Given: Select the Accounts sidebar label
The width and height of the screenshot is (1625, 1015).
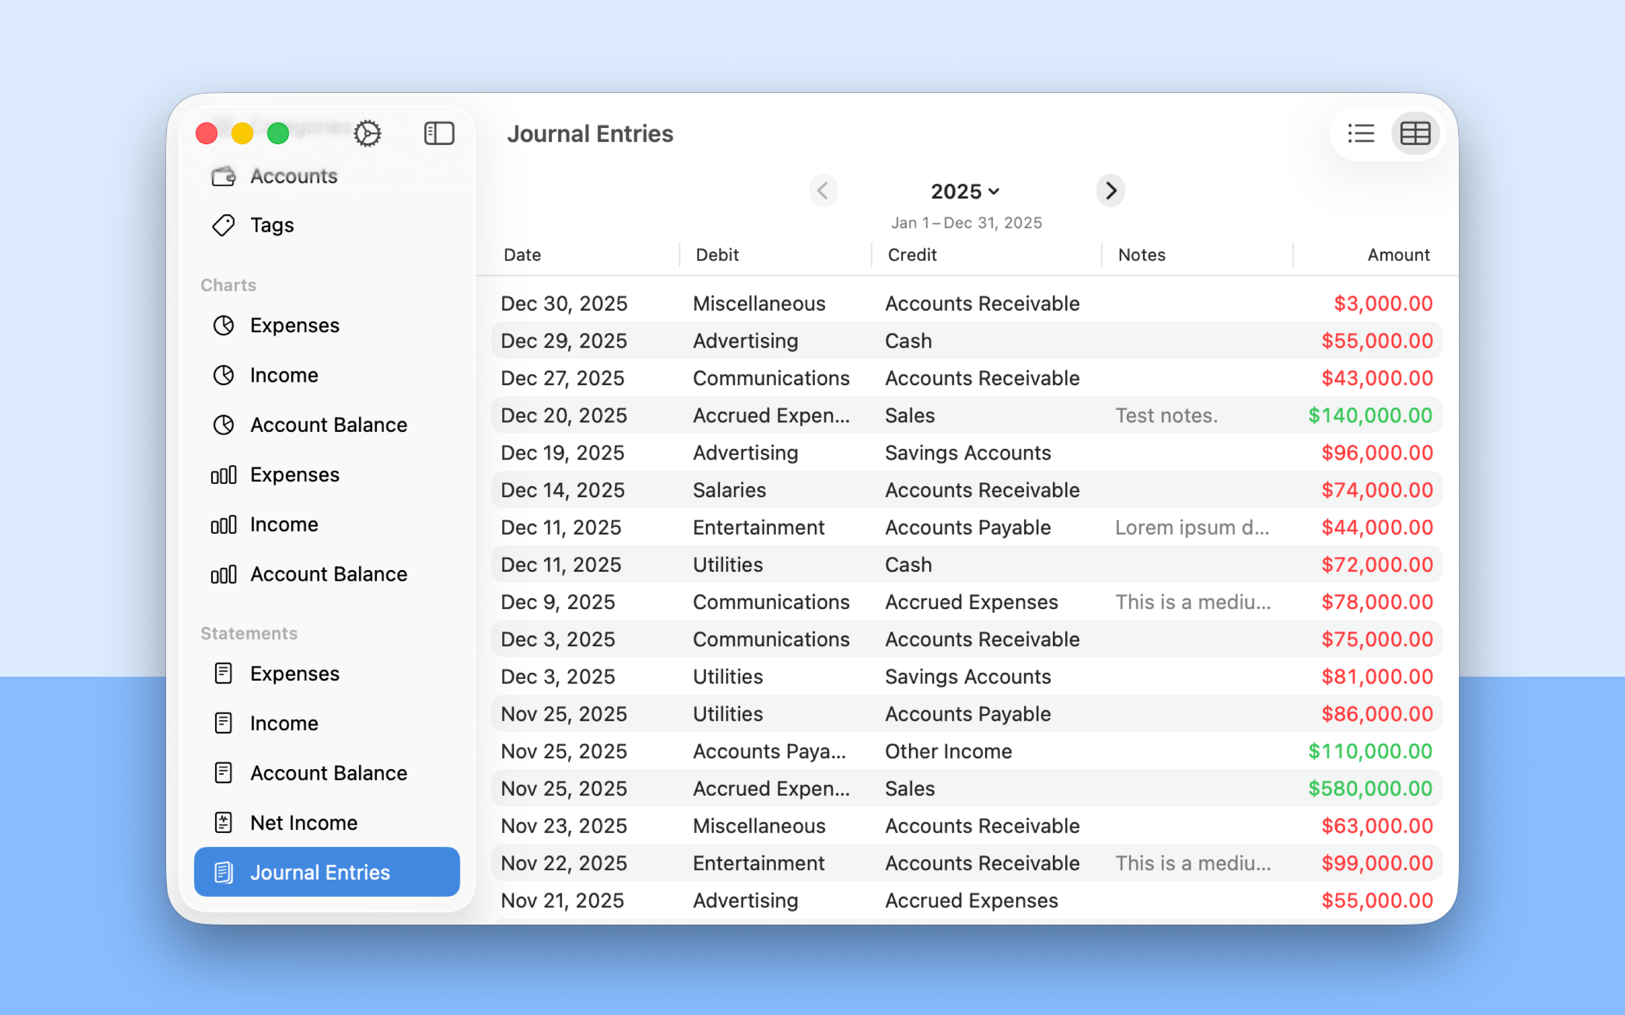Looking at the screenshot, I should coord(294,176).
